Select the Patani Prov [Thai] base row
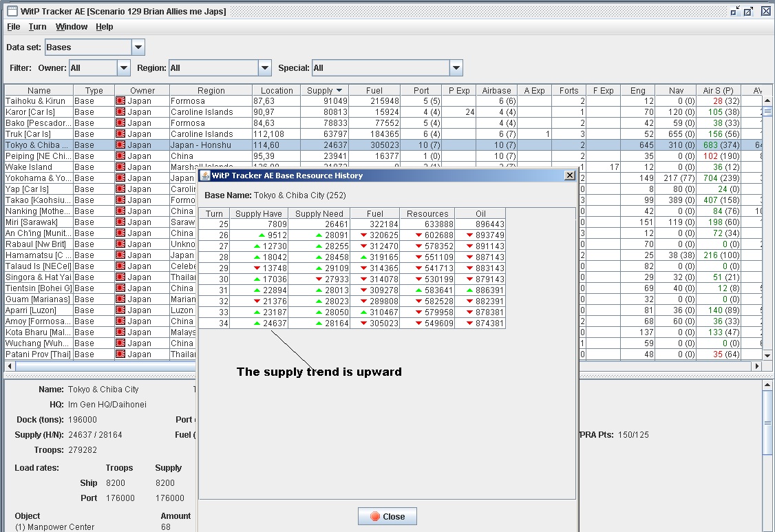775x532 pixels. pyautogui.click(x=100, y=354)
